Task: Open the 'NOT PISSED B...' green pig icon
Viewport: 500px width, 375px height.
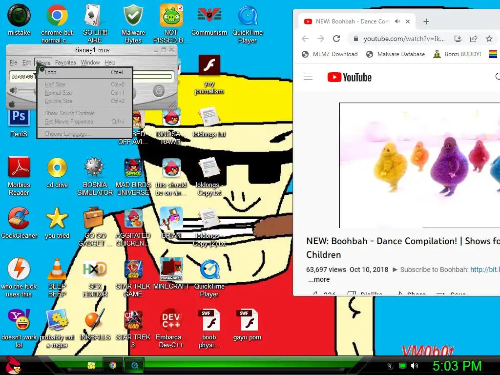Action: coord(171,15)
